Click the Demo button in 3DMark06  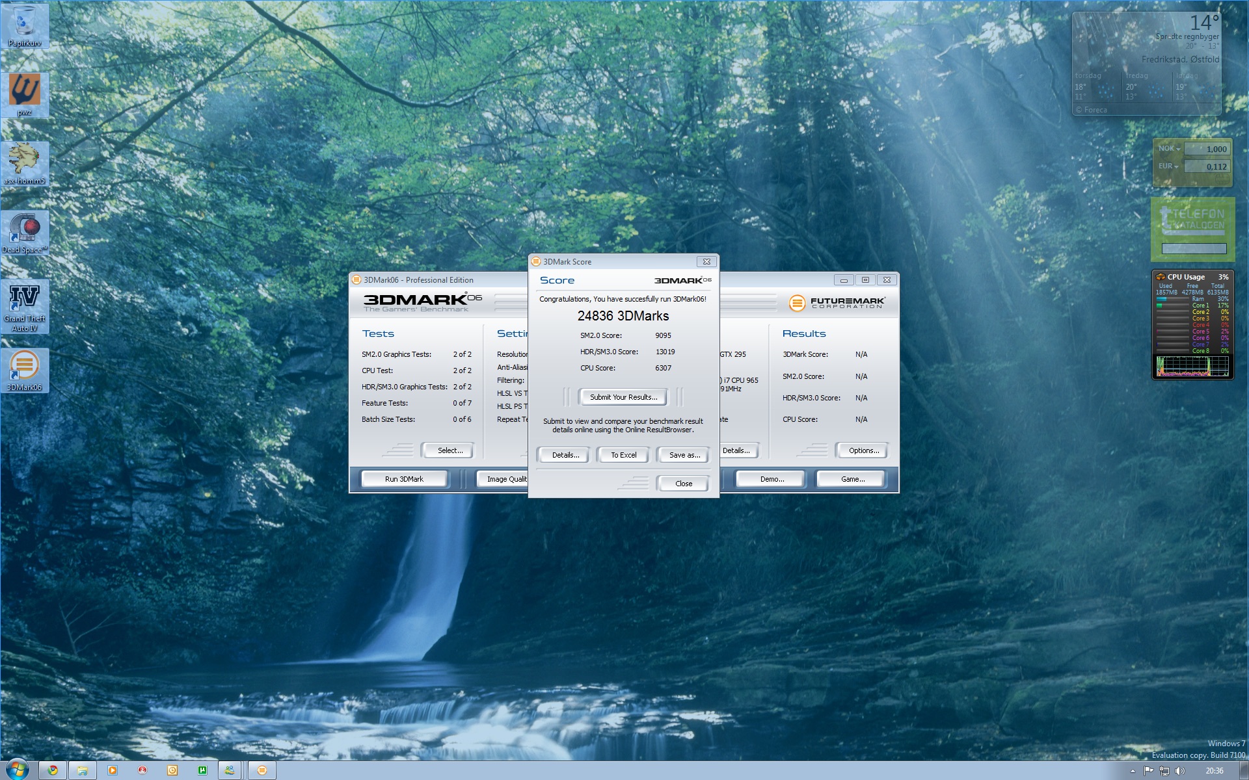pos(772,479)
